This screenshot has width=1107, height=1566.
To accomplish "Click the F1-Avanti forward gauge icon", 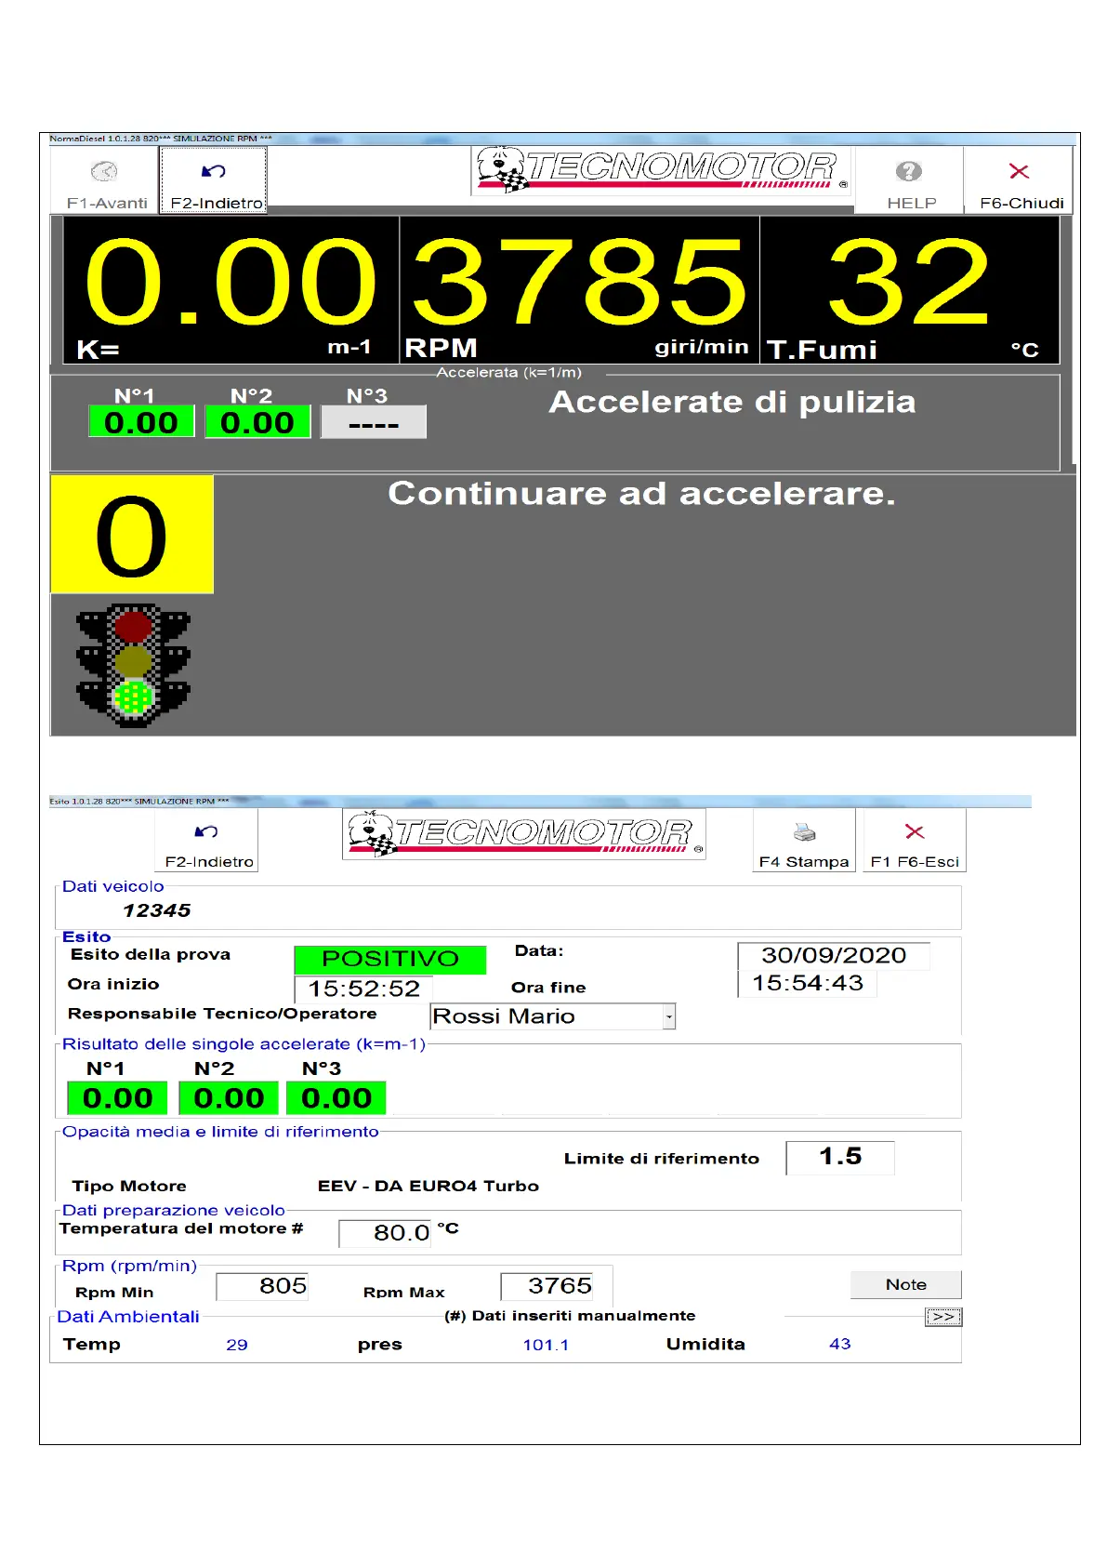I will [105, 172].
